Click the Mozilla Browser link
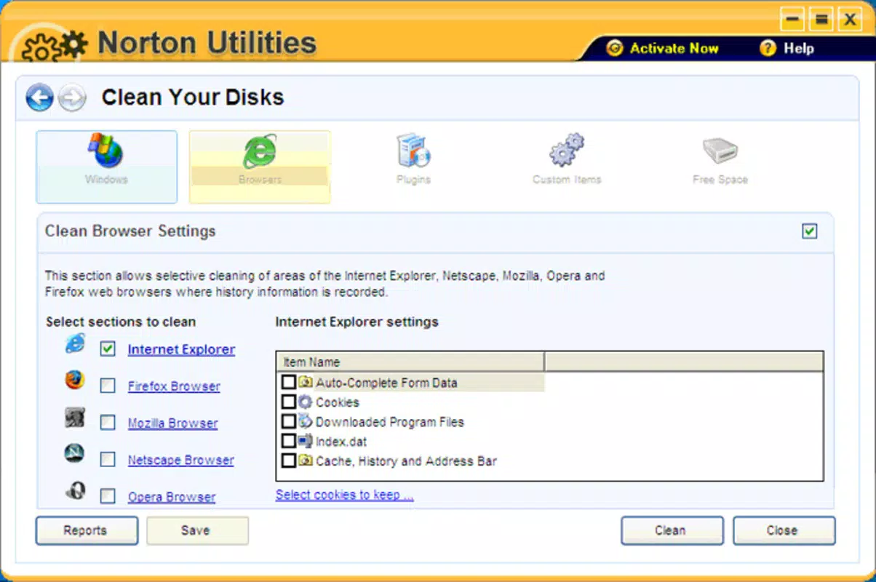 [x=172, y=423]
